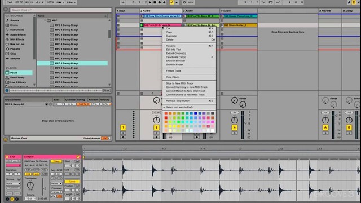
Task: Toggle the yellow automation arm button
Action: pyautogui.click(x=171, y=2)
